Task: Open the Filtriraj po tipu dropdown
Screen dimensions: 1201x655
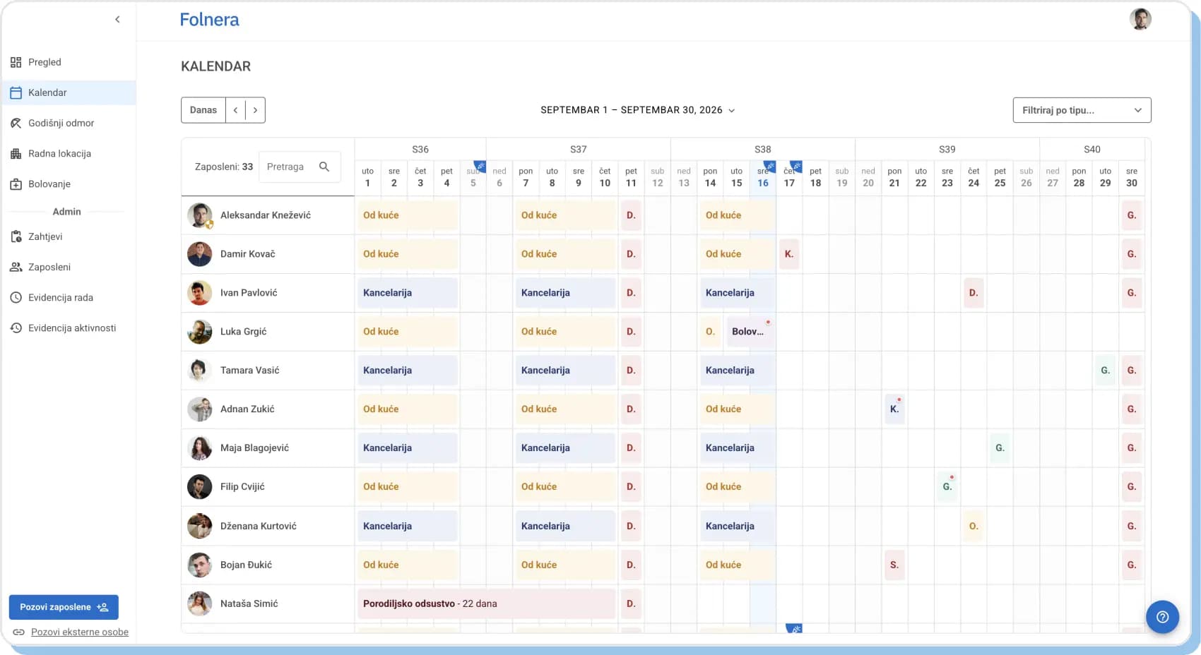Action: click(x=1082, y=110)
